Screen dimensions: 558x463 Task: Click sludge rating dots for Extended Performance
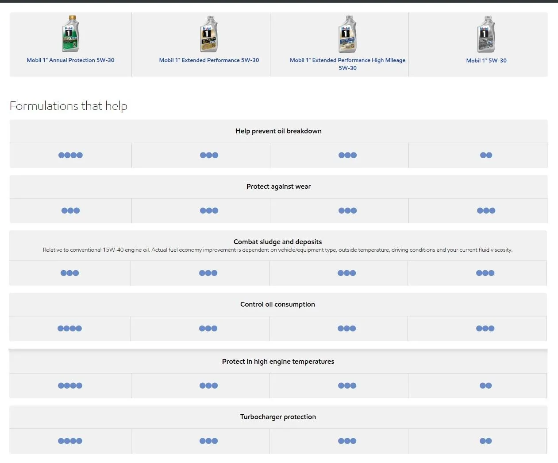[208, 273]
